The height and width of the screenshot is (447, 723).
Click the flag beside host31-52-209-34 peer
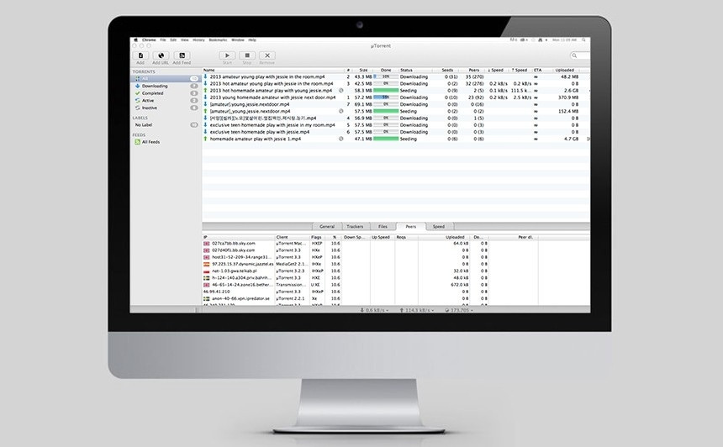point(207,257)
